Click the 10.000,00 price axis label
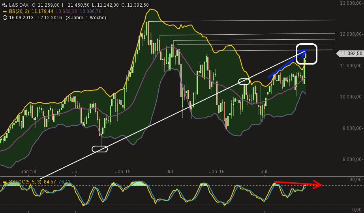This screenshot has height=213, width=364. click(x=351, y=97)
